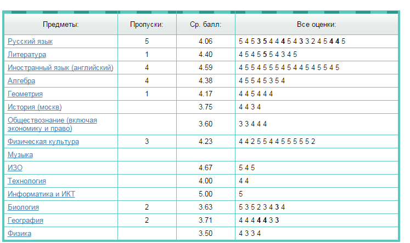Screen dimensions: 410x243
Task: Click the Ср. балл column header
Action: click(x=205, y=25)
